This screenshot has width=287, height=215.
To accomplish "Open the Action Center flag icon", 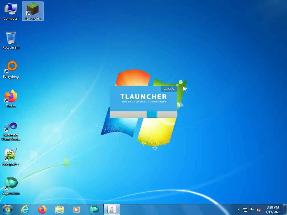I will click(252, 210).
